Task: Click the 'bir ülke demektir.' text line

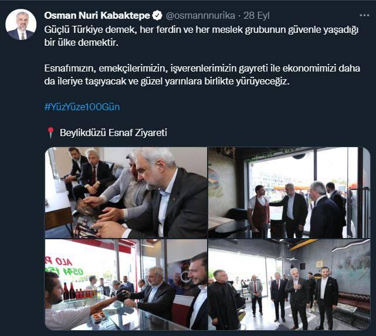Action: click(x=82, y=43)
